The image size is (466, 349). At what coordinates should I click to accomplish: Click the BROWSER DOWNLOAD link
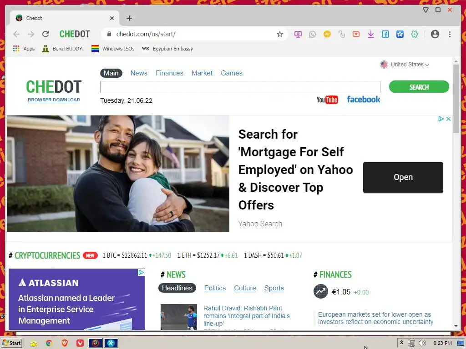54,100
